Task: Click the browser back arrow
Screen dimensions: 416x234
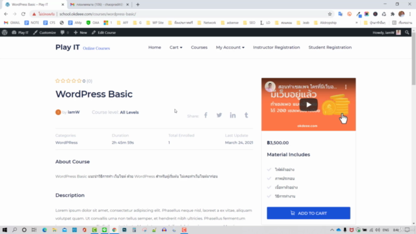Action: [x=6, y=14]
